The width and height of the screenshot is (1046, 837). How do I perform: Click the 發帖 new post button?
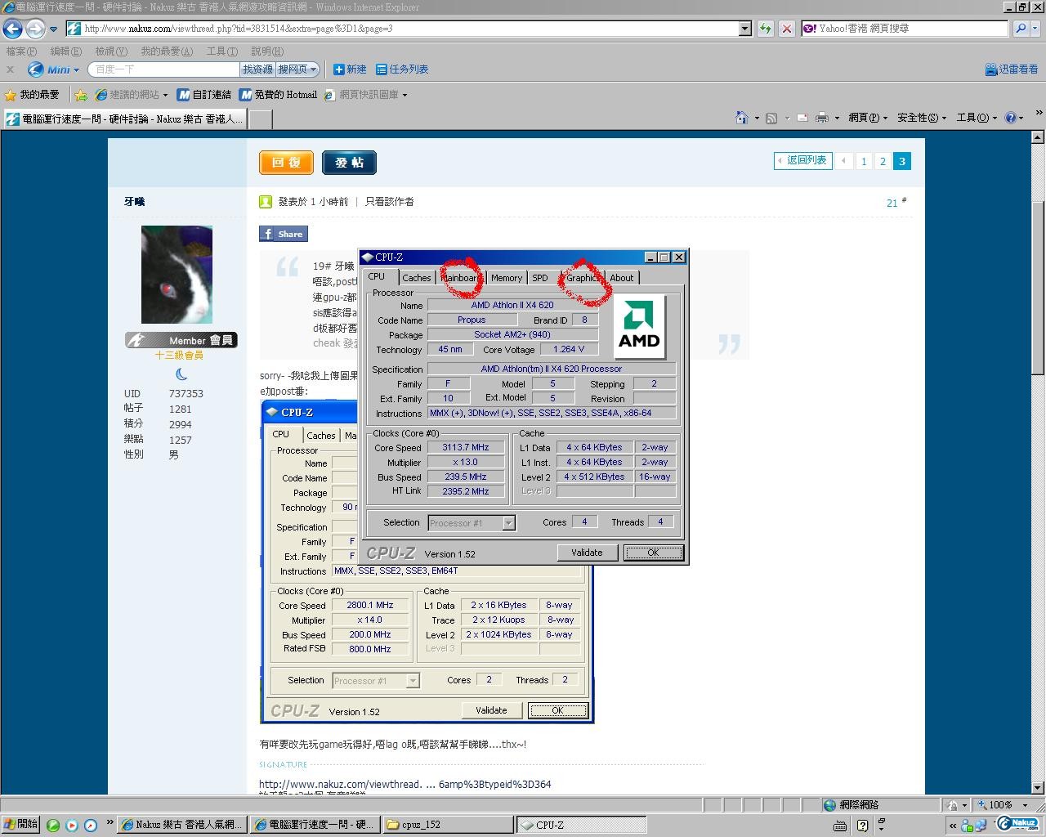point(349,163)
